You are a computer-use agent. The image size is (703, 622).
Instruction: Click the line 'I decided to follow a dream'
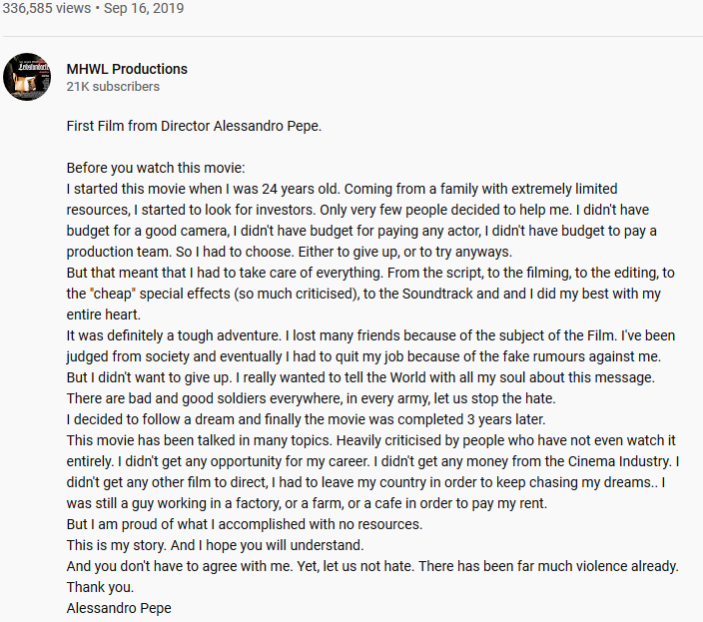[306, 419]
